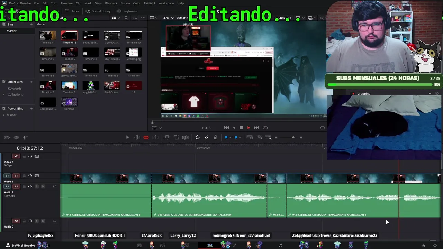443x249 pixels.
Task: Open the Index panel
Action: click(72, 11)
